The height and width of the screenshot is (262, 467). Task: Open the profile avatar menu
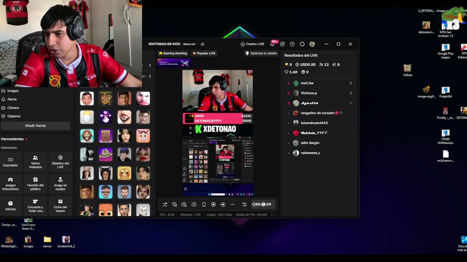[x=312, y=44]
